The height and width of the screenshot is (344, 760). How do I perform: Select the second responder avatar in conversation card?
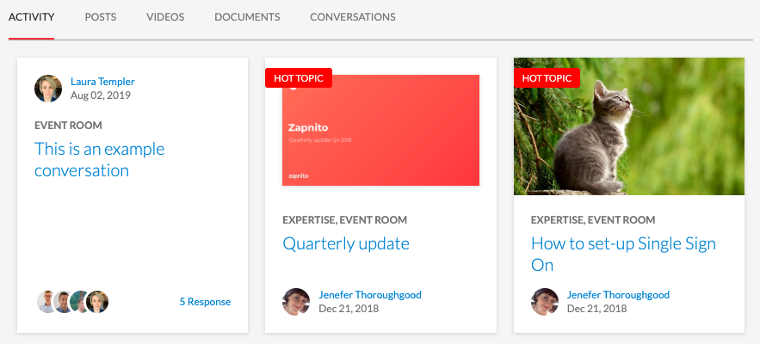64,302
